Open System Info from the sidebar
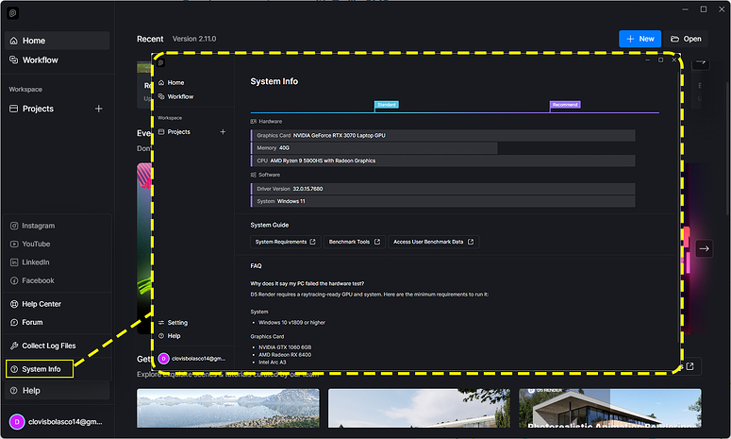Image resolution: width=731 pixels, height=439 pixels. pos(40,369)
